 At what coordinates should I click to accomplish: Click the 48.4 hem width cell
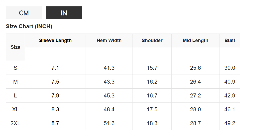(x=109, y=109)
